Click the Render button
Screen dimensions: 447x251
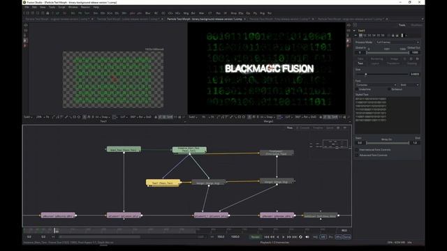[256, 237]
